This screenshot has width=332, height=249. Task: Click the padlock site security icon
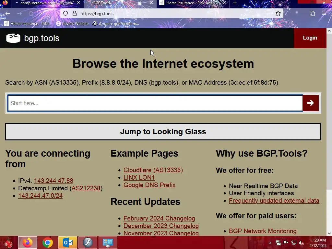pyautogui.click(x=75, y=14)
